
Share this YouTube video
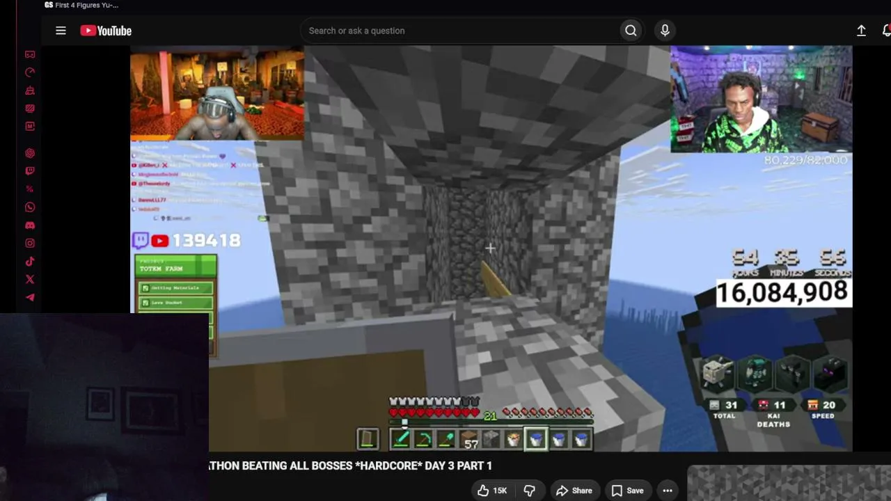click(574, 491)
